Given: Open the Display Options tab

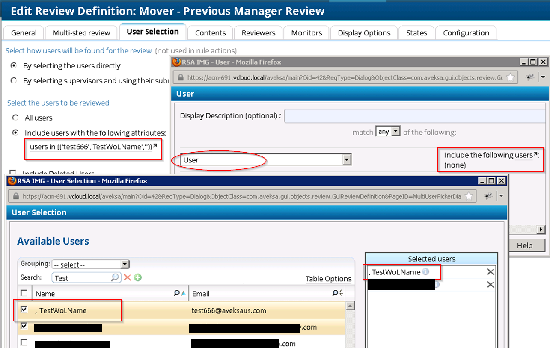Looking at the screenshot, I should tap(364, 33).
